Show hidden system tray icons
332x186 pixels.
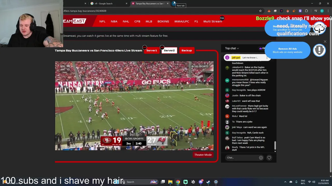tap(285, 182)
